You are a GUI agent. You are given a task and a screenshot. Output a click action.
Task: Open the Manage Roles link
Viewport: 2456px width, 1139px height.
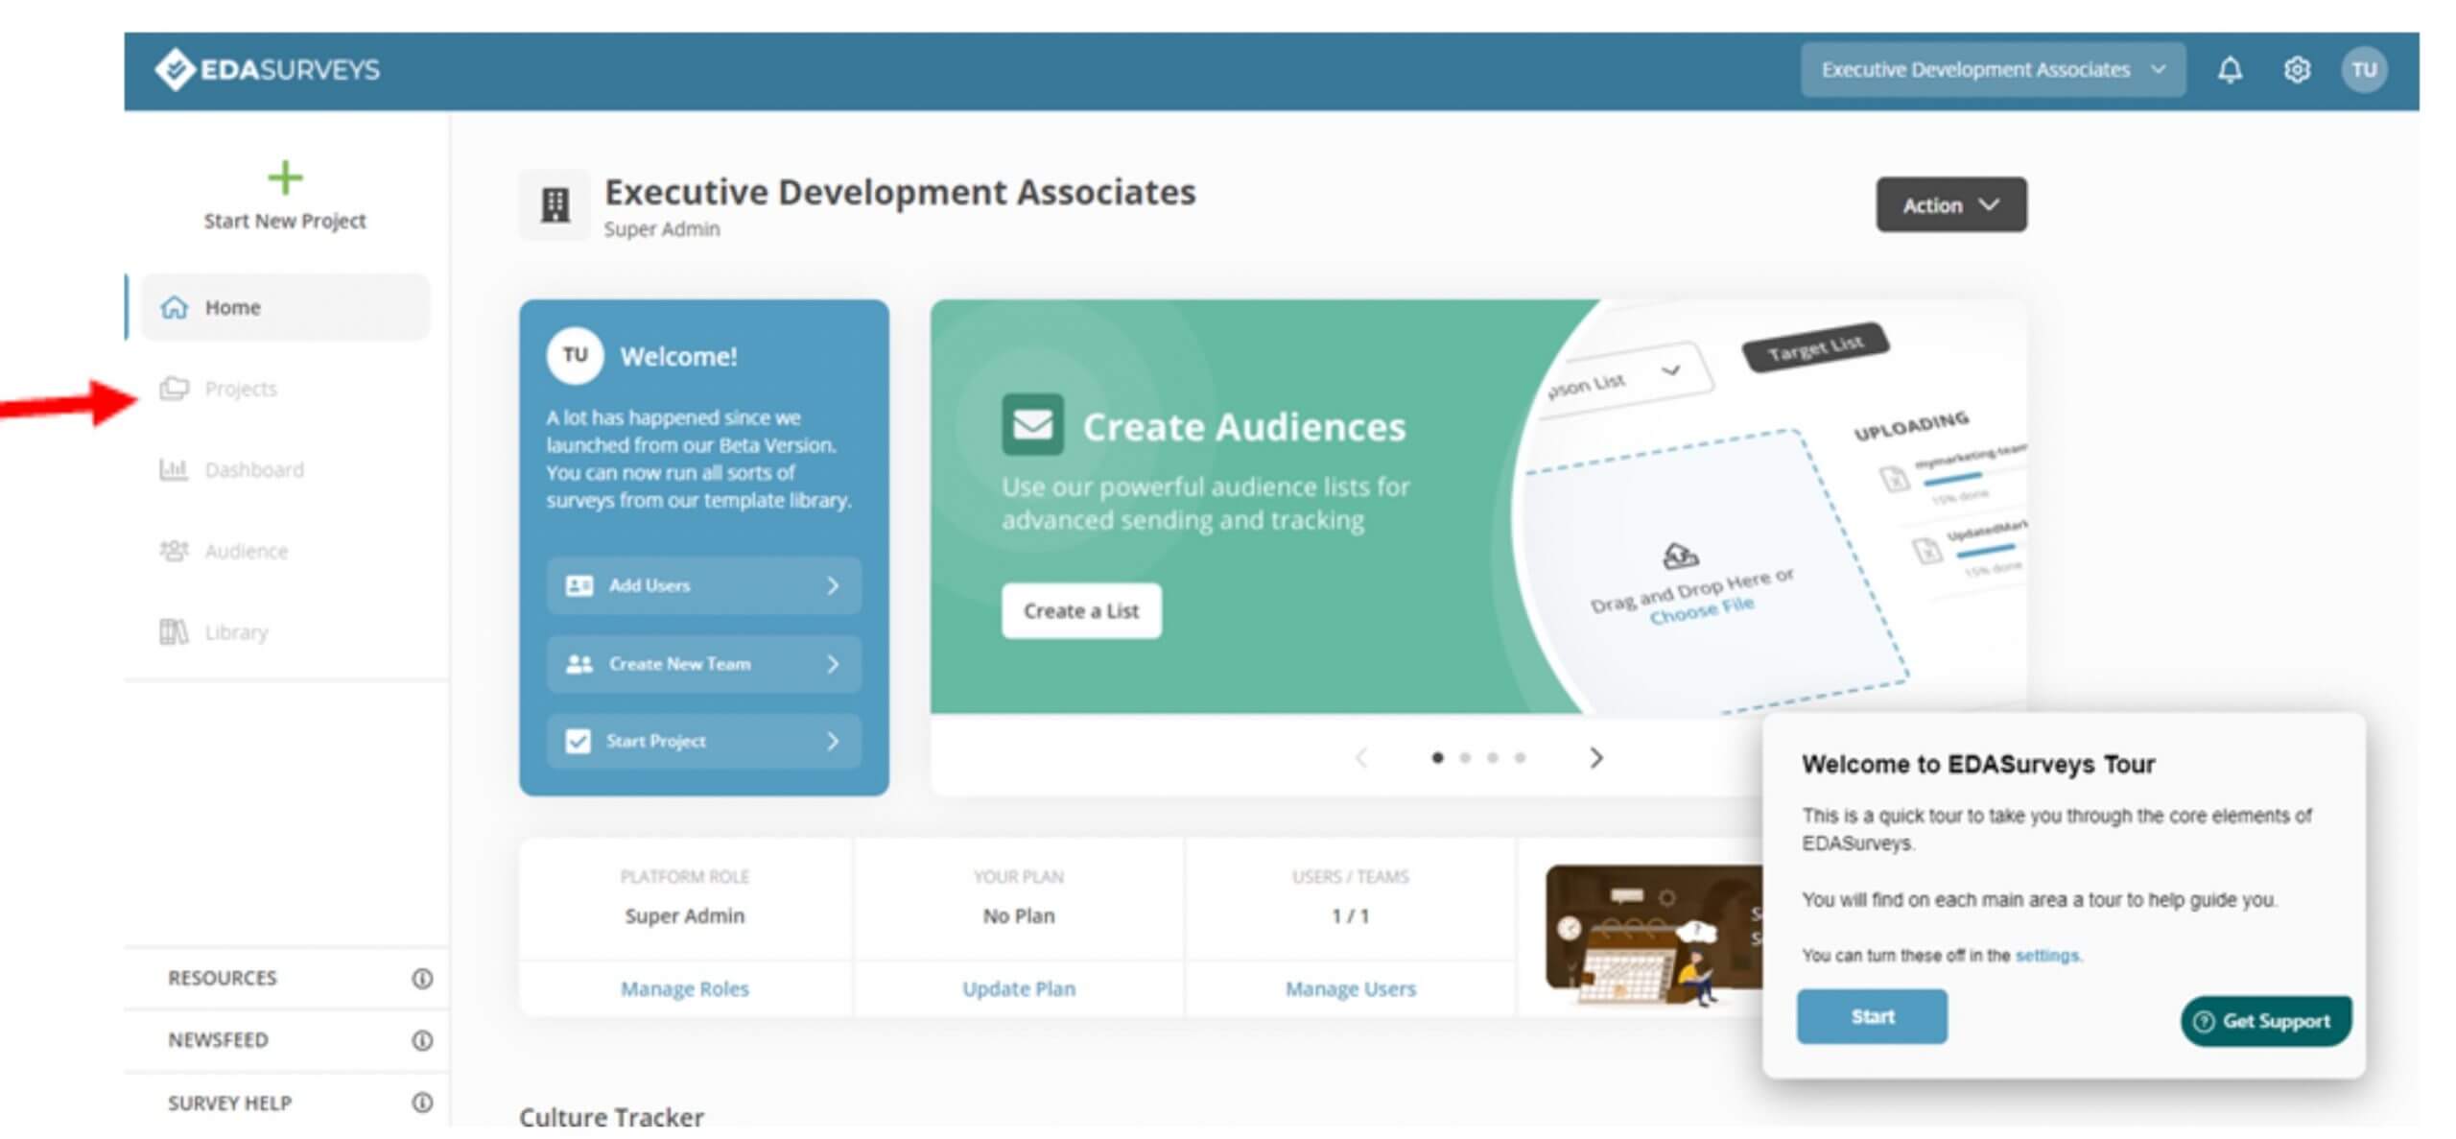pos(684,988)
